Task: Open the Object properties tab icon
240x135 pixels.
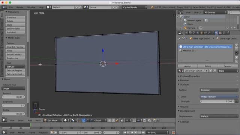Action: [x=202, y=33]
